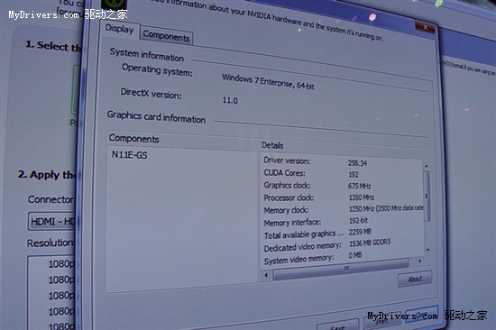The width and height of the screenshot is (496, 330).
Task: Click the Total available graphics value 2259 MB
Action: [360, 232]
